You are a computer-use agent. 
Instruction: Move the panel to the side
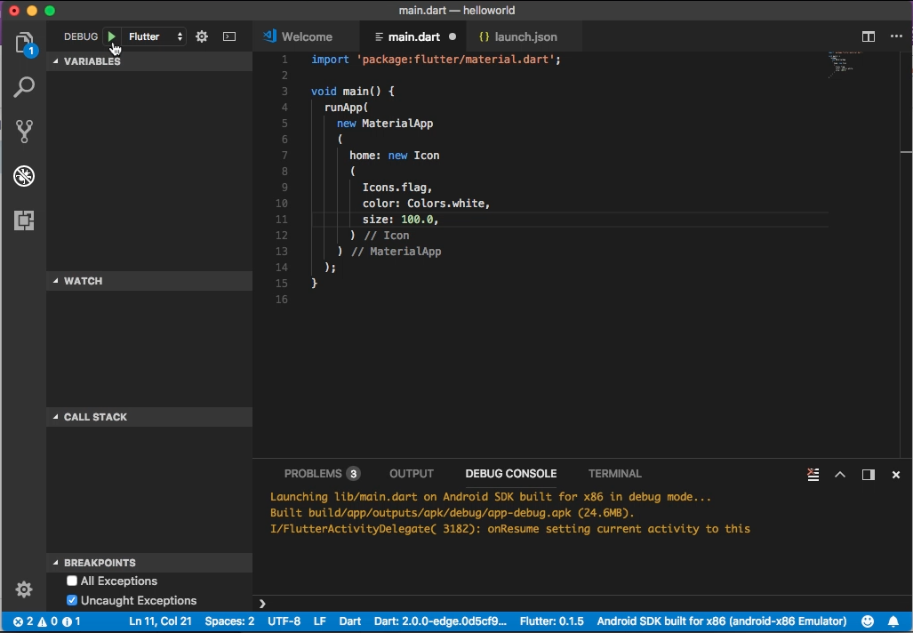click(869, 474)
